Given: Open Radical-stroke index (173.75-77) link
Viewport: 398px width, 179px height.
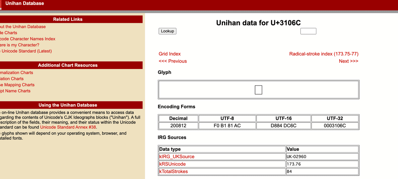Looking at the screenshot, I should tap(324, 54).
